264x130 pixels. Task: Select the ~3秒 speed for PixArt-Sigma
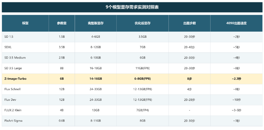236,121
